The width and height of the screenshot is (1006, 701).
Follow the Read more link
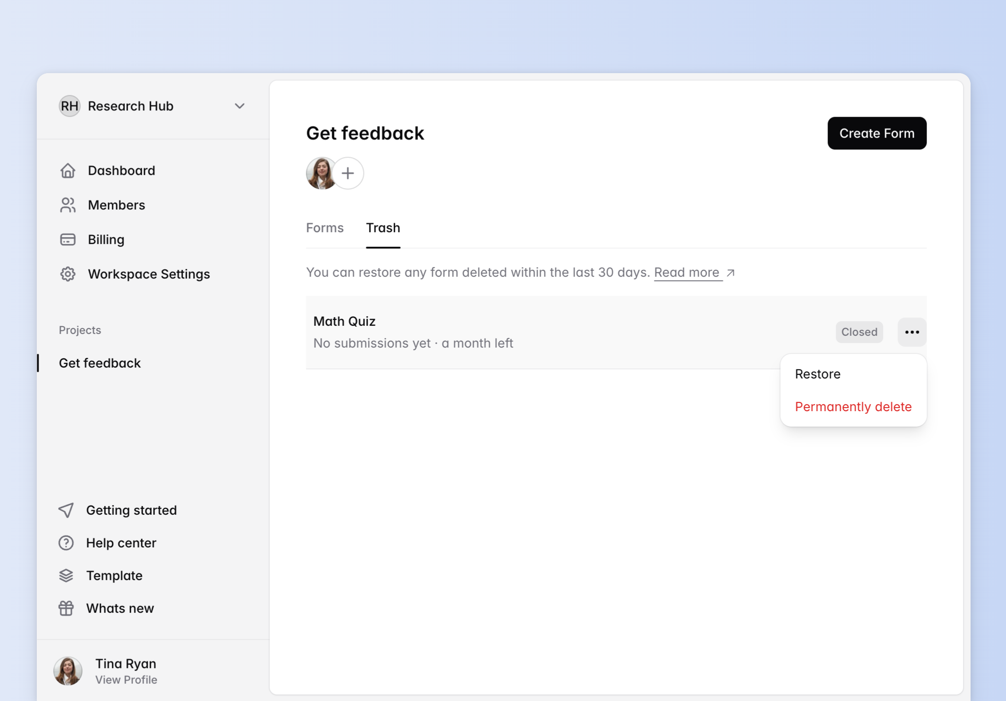click(687, 273)
